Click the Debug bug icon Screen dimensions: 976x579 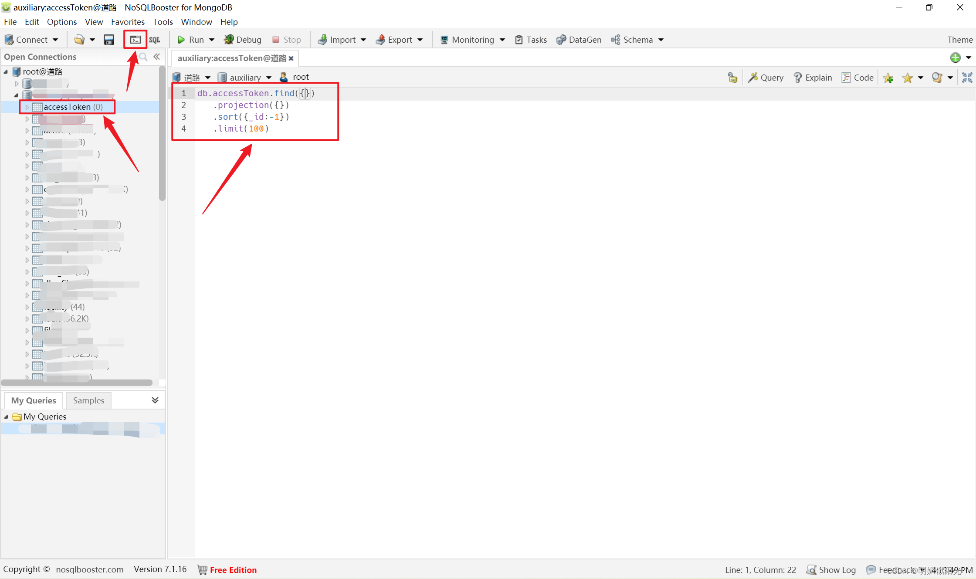pyautogui.click(x=229, y=40)
